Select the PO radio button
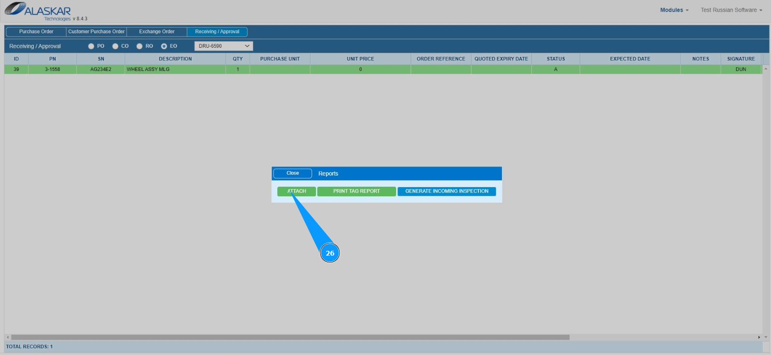The image size is (771, 355). click(91, 46)
